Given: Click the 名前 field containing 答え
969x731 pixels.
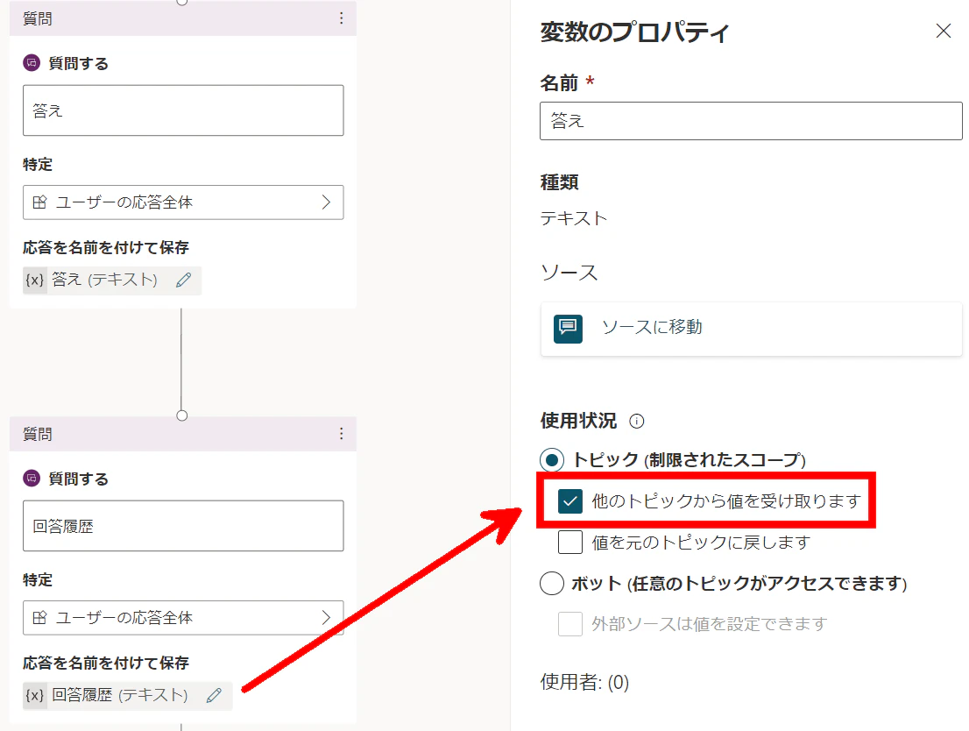Looking at the screenshot, I should [x=751, y=121].
